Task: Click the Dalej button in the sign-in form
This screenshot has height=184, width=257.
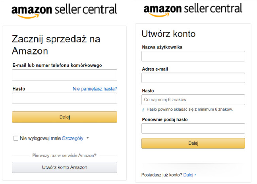Action: pos(64,117)
